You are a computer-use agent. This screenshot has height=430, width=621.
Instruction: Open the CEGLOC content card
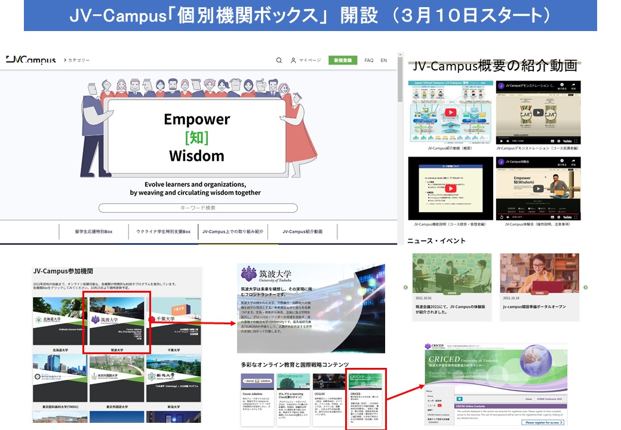[x=329, y=400]
